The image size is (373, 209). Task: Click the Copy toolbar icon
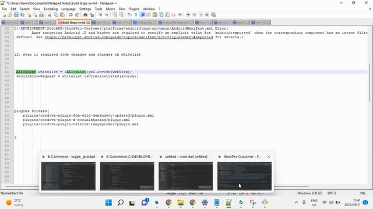(x=56, y=15)
